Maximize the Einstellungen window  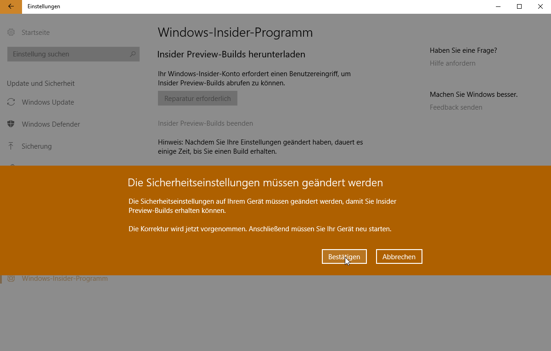tap(519, 6)
